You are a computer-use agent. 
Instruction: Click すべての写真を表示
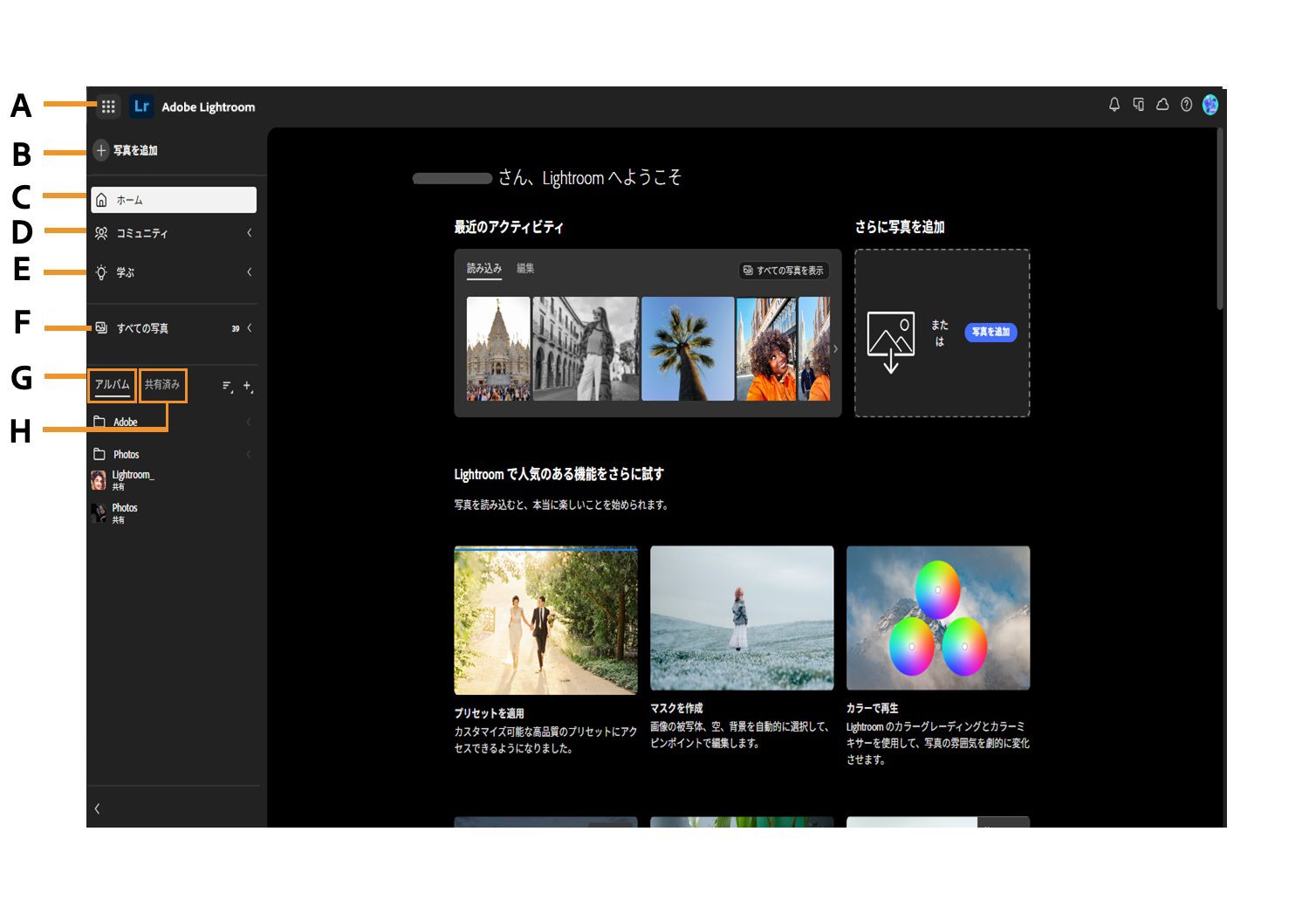(x=783, y=271)
